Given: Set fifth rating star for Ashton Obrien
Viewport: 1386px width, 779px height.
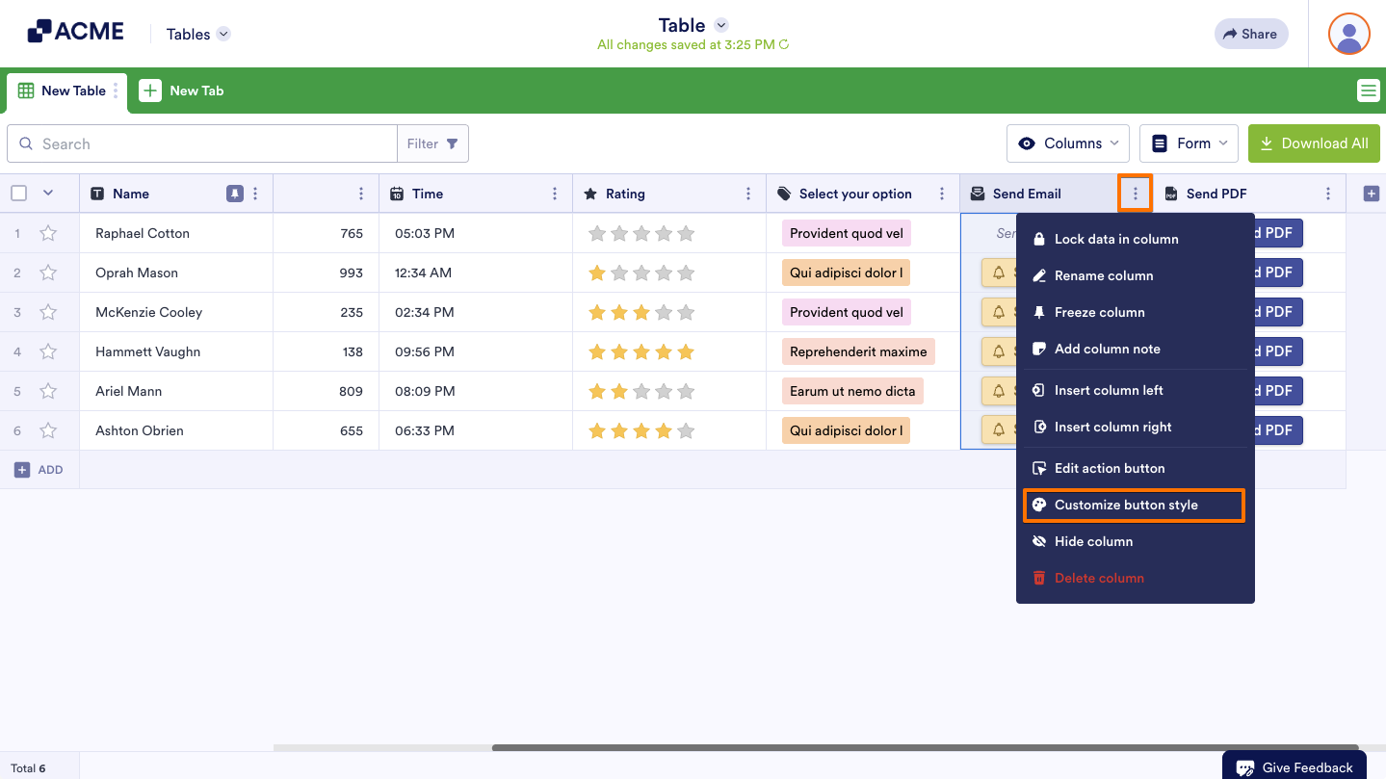Looking at the screenshot, I should [x=686, y=430].
